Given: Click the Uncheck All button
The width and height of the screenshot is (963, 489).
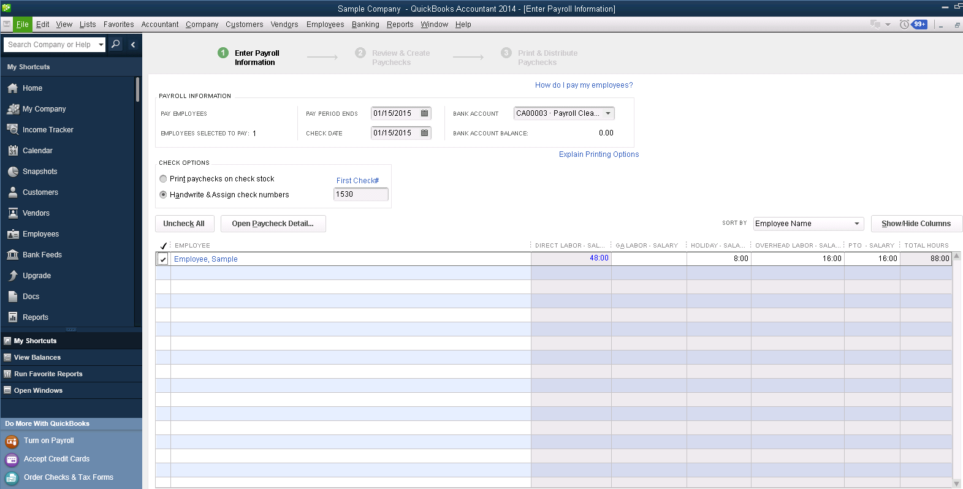Looking at the screenshot, I should pos(184,224).
